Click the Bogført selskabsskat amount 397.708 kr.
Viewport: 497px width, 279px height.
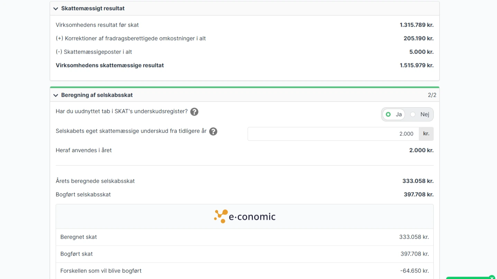418,194
